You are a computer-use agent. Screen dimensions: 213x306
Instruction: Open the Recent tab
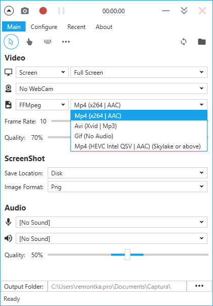tap(76, 27)
